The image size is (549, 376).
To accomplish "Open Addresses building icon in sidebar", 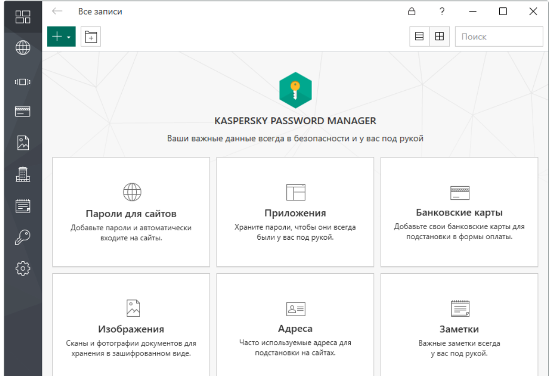I will (x=23, y=174).
